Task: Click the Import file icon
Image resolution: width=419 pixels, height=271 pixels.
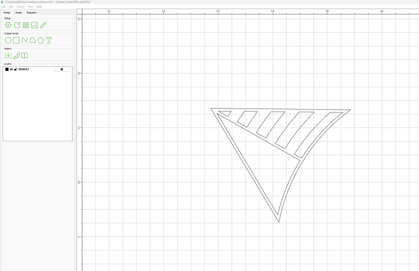Action: click(x=8, y=55)
